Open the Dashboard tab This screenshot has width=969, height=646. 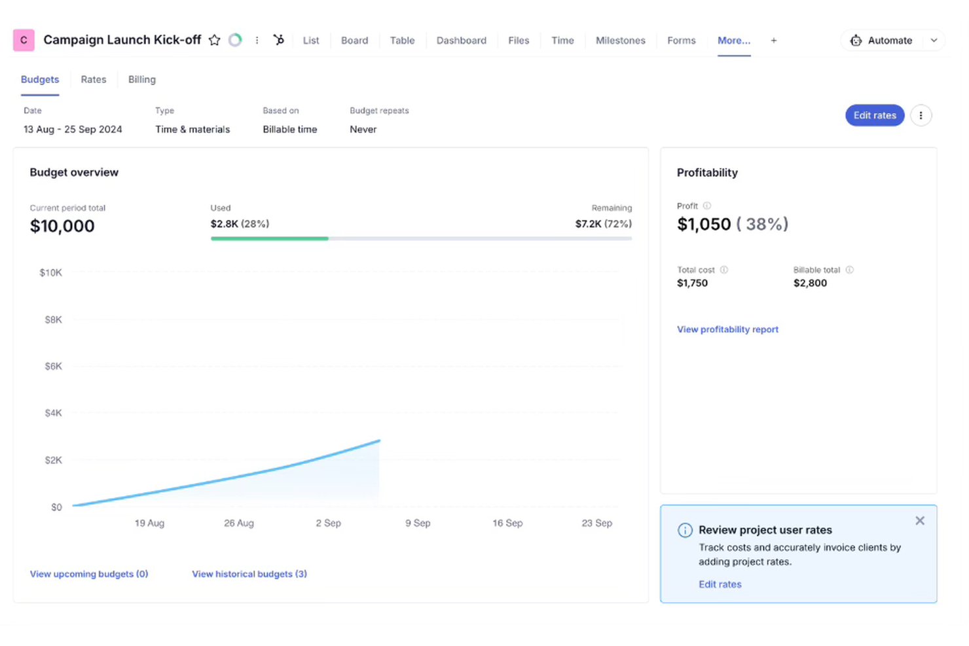462,41
